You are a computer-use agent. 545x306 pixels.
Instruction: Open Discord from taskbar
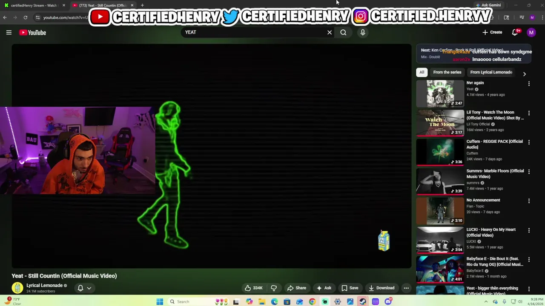pyautogui.click(x=388, y=302)
